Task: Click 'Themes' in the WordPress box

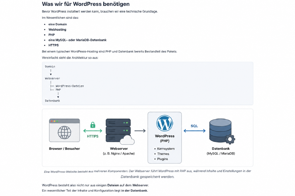Action: (x=163, y=154)
